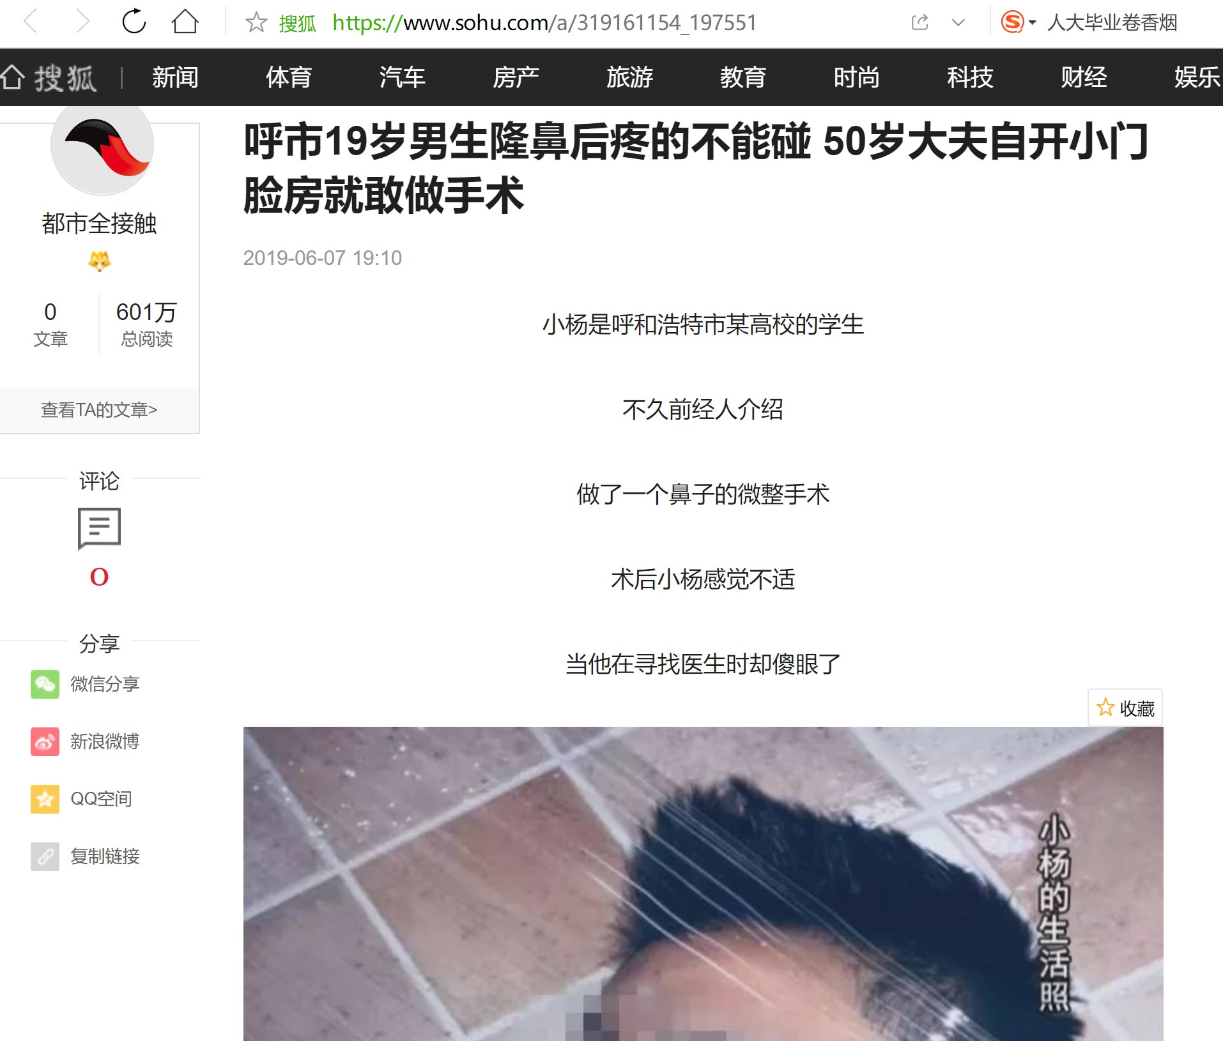Click the share icon in address bar

[919, 22]
